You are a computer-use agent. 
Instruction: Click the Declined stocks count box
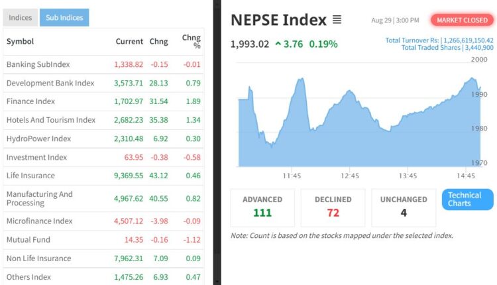pyautogui.click(x=333, y=207)
